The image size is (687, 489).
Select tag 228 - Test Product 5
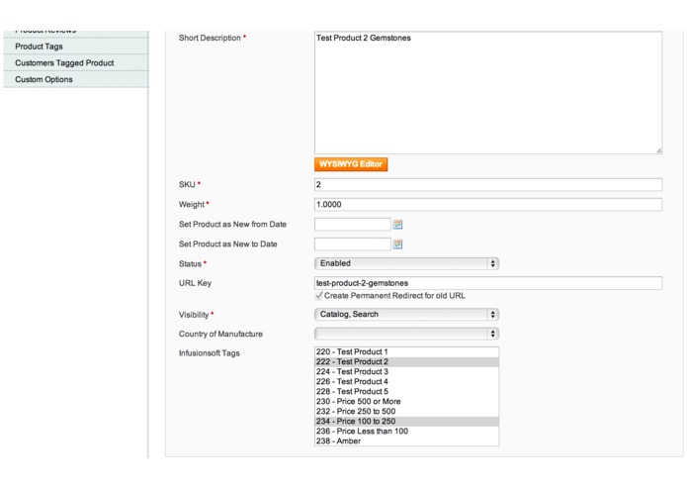click(x=406, y=391)
